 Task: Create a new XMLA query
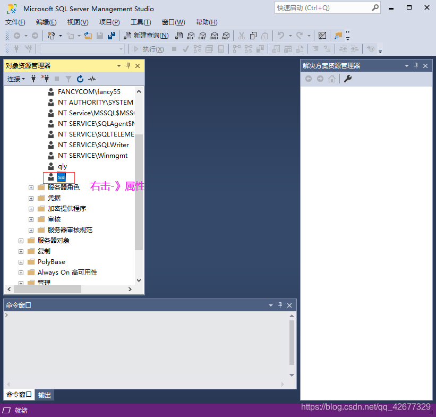coord(214,36)
